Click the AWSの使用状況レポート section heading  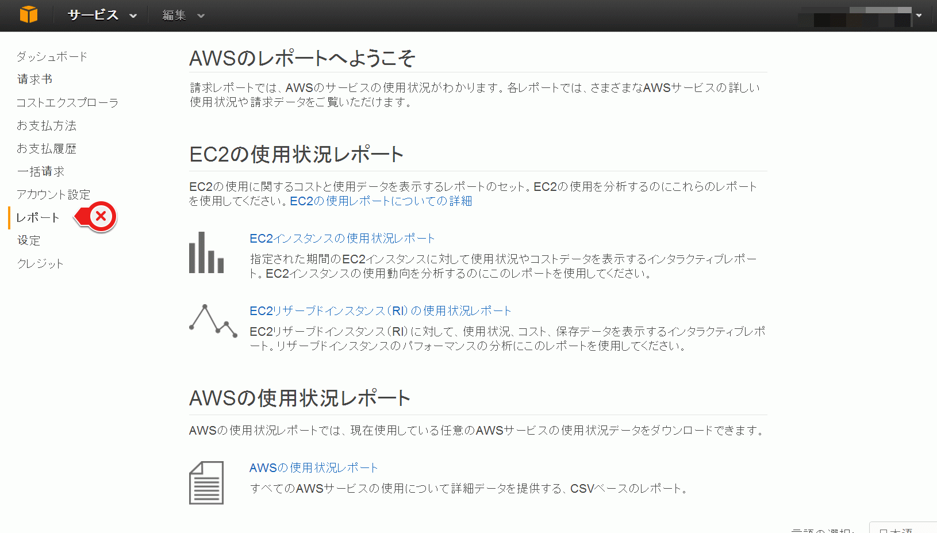(x=300, y=398)
